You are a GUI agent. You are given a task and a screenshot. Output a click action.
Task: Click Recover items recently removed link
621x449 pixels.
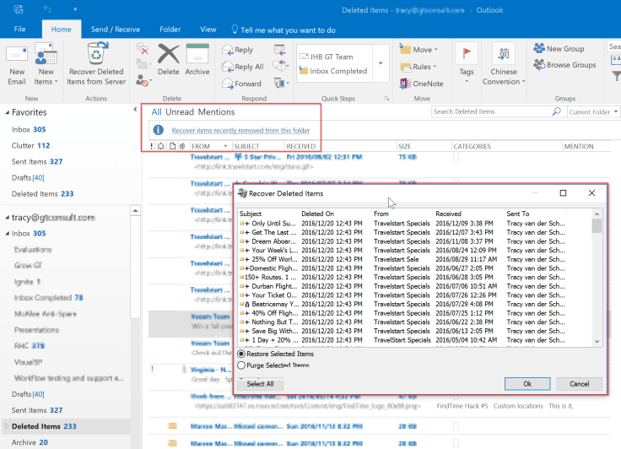point(240,131)
